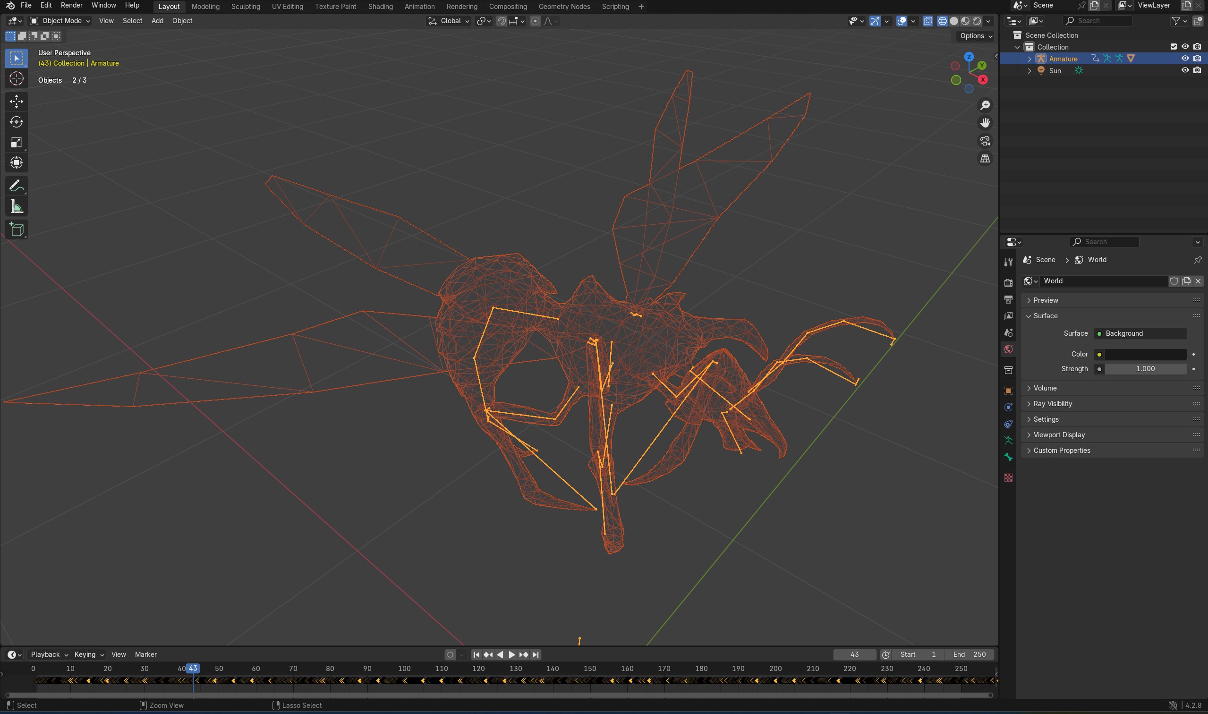1208x714 pixels.
Task: Select the Scale tool
Action: pyautogui.click(x=17, y=143)
